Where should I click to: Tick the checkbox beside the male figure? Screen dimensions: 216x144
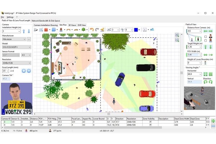coord(206,37)
